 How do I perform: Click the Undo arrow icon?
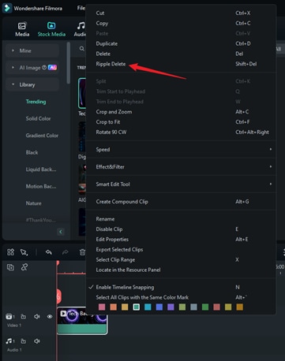[48, 252]
